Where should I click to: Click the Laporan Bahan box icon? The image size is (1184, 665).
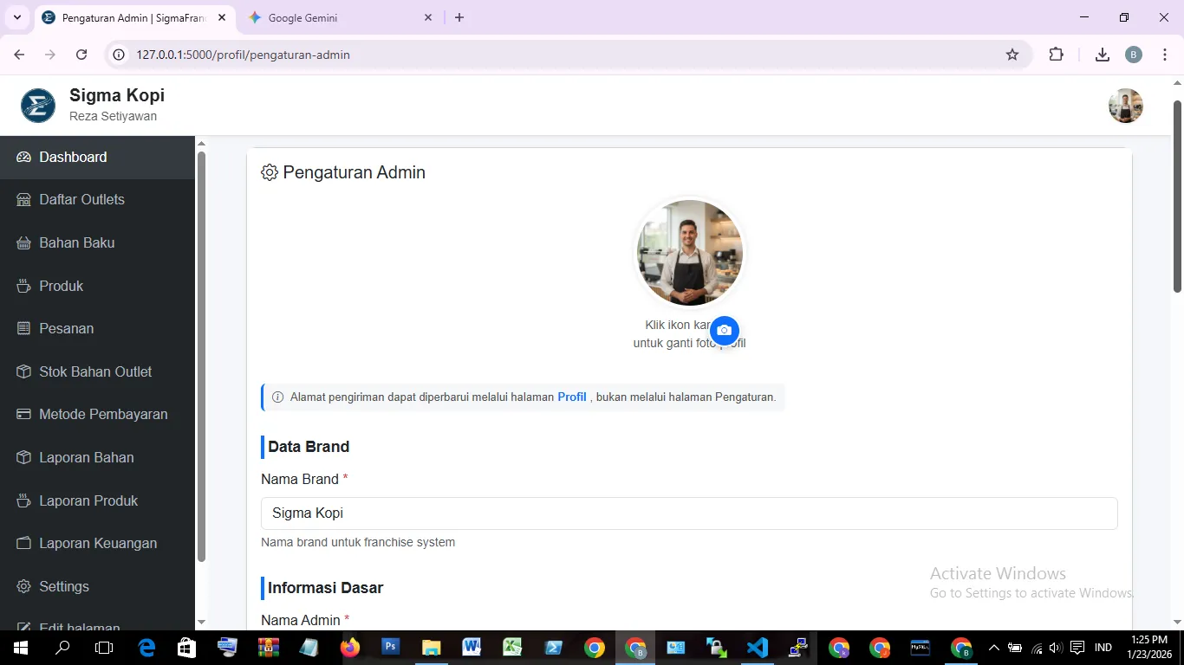click(x=23, y=457)
